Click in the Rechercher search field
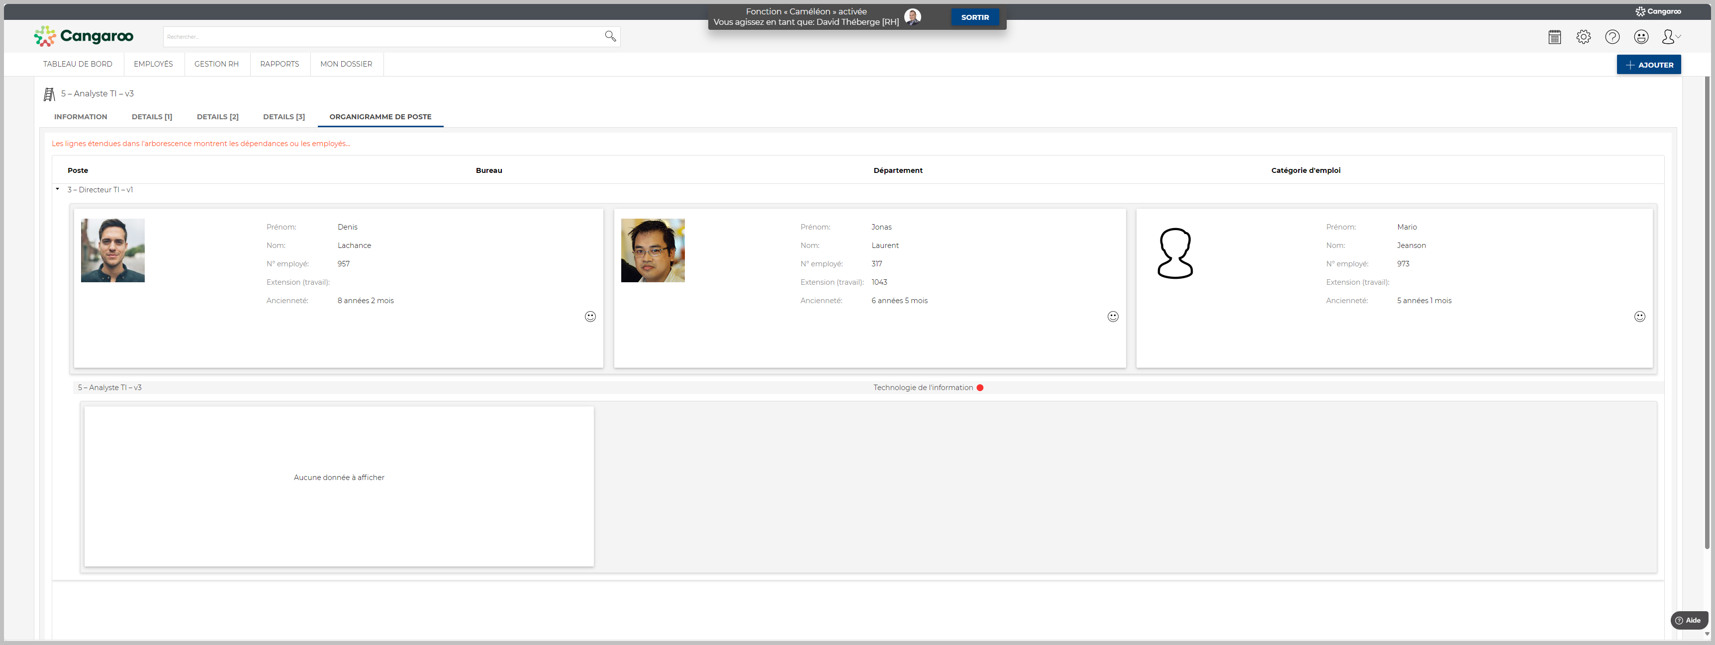1715x645 pixels. [x=380, y=37]
